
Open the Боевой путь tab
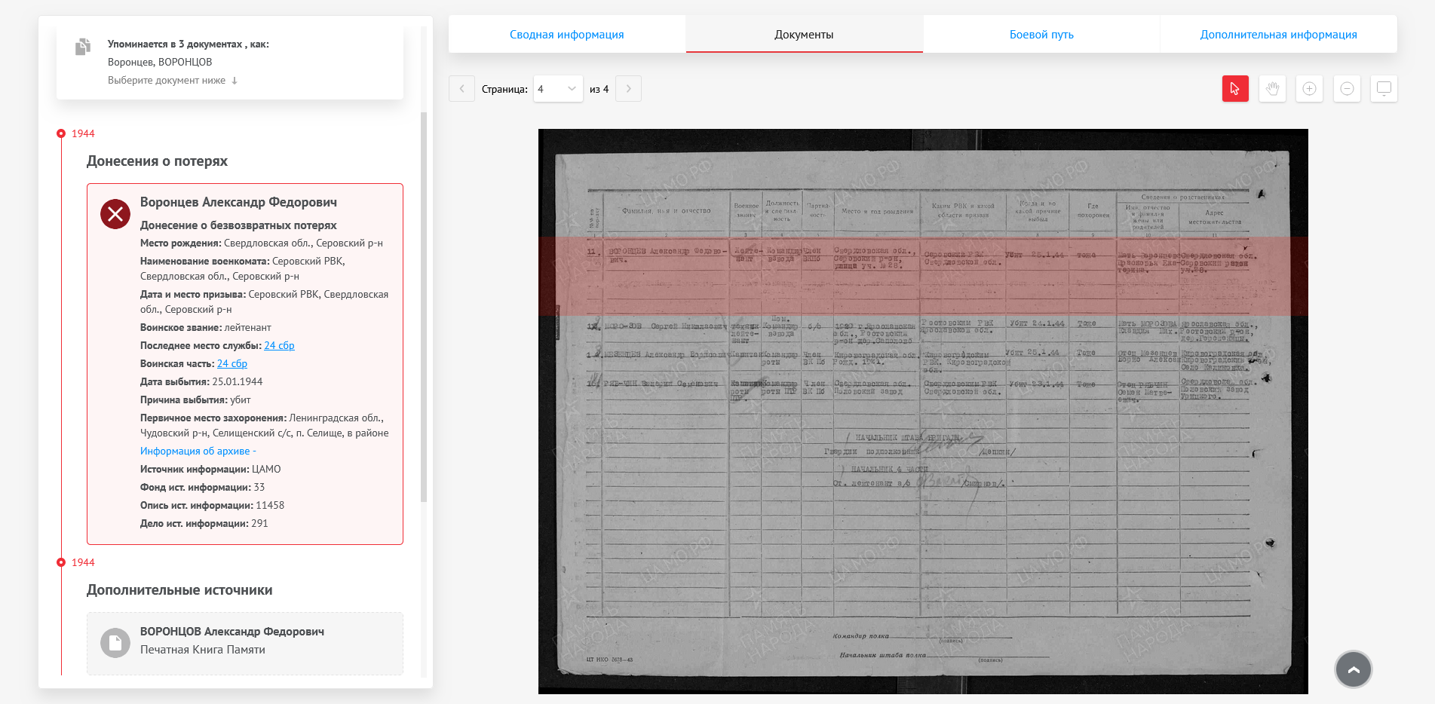[1041, 35]
